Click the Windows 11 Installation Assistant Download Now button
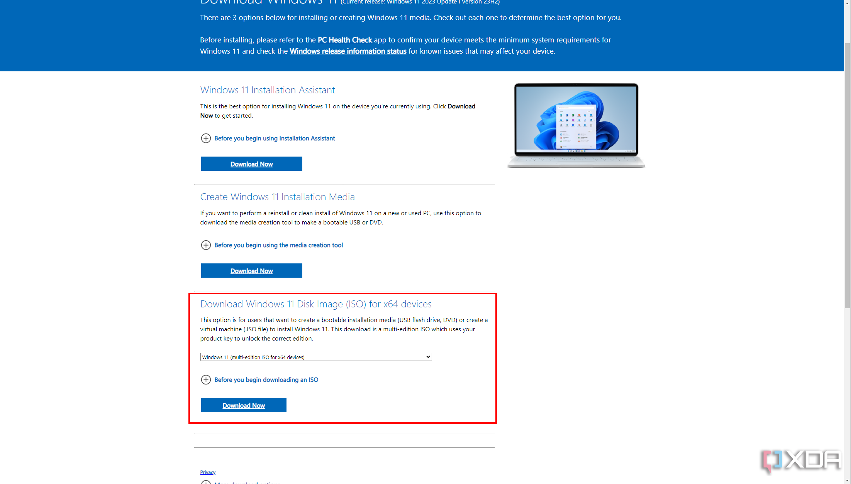 click(x=251, y=164)
